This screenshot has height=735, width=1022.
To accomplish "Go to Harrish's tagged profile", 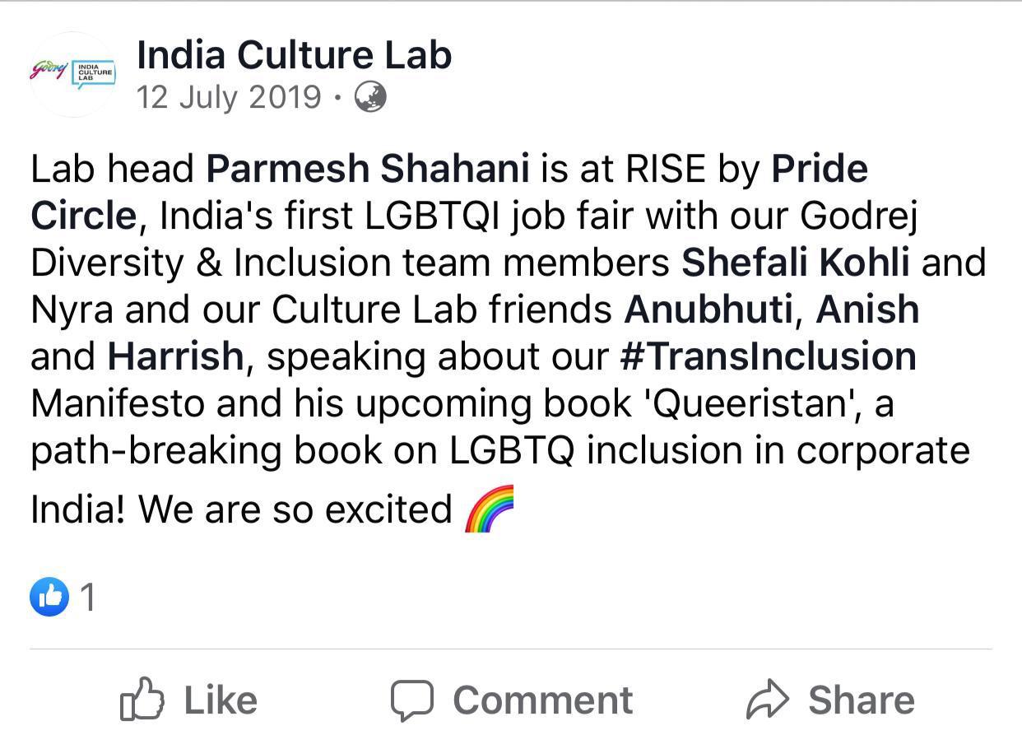I will [x=175, y=356].
